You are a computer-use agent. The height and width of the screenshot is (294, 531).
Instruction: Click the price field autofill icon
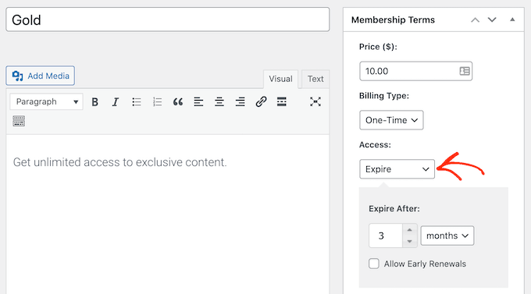[465, 71]
